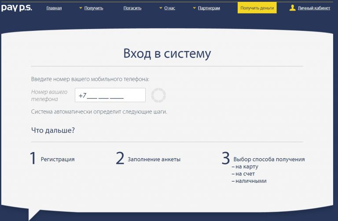Open the Главная menu link
Image resolution: width=338 pixels, height=221 pixels.
tap(54, 8)
